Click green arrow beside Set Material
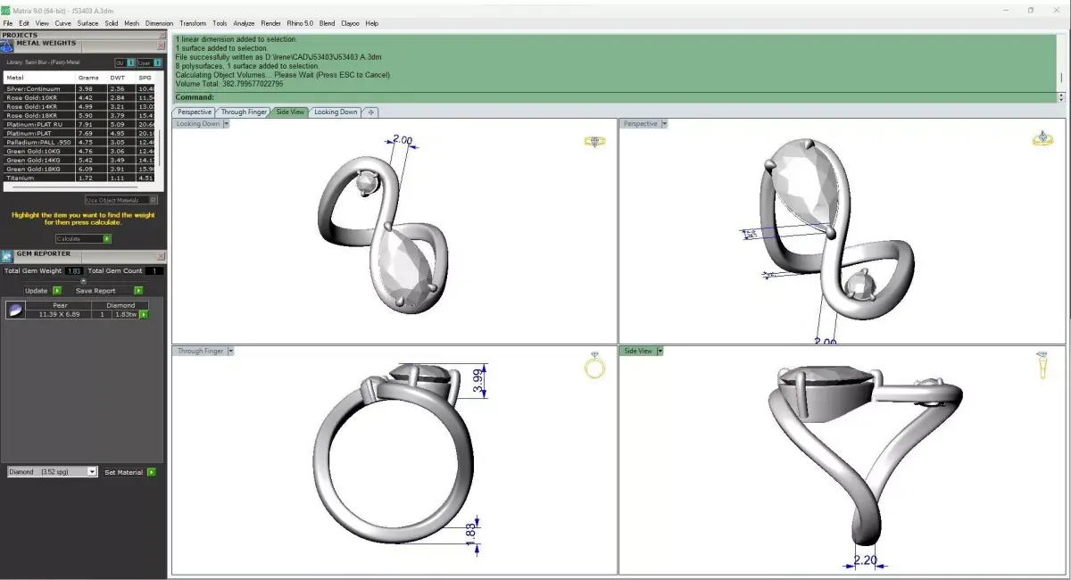 152,472
